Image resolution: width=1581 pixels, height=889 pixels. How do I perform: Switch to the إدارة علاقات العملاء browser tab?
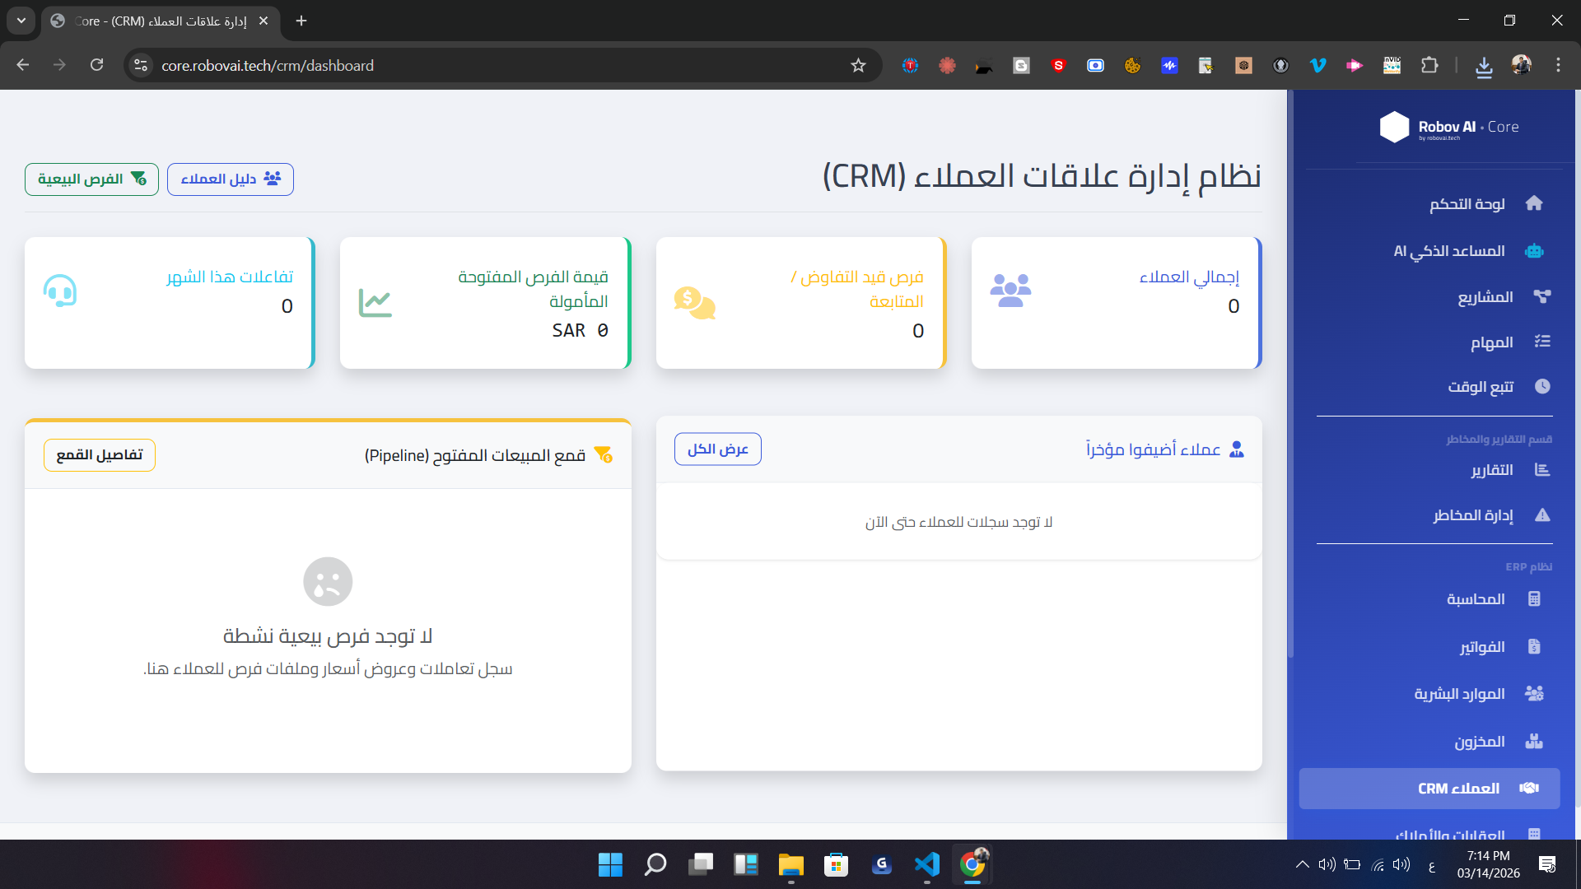tap(156, 21)
